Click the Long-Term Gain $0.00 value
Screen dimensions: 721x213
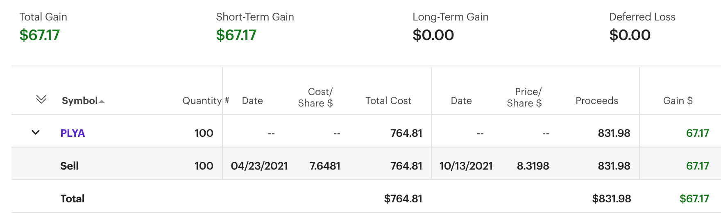tap(433, 35)
